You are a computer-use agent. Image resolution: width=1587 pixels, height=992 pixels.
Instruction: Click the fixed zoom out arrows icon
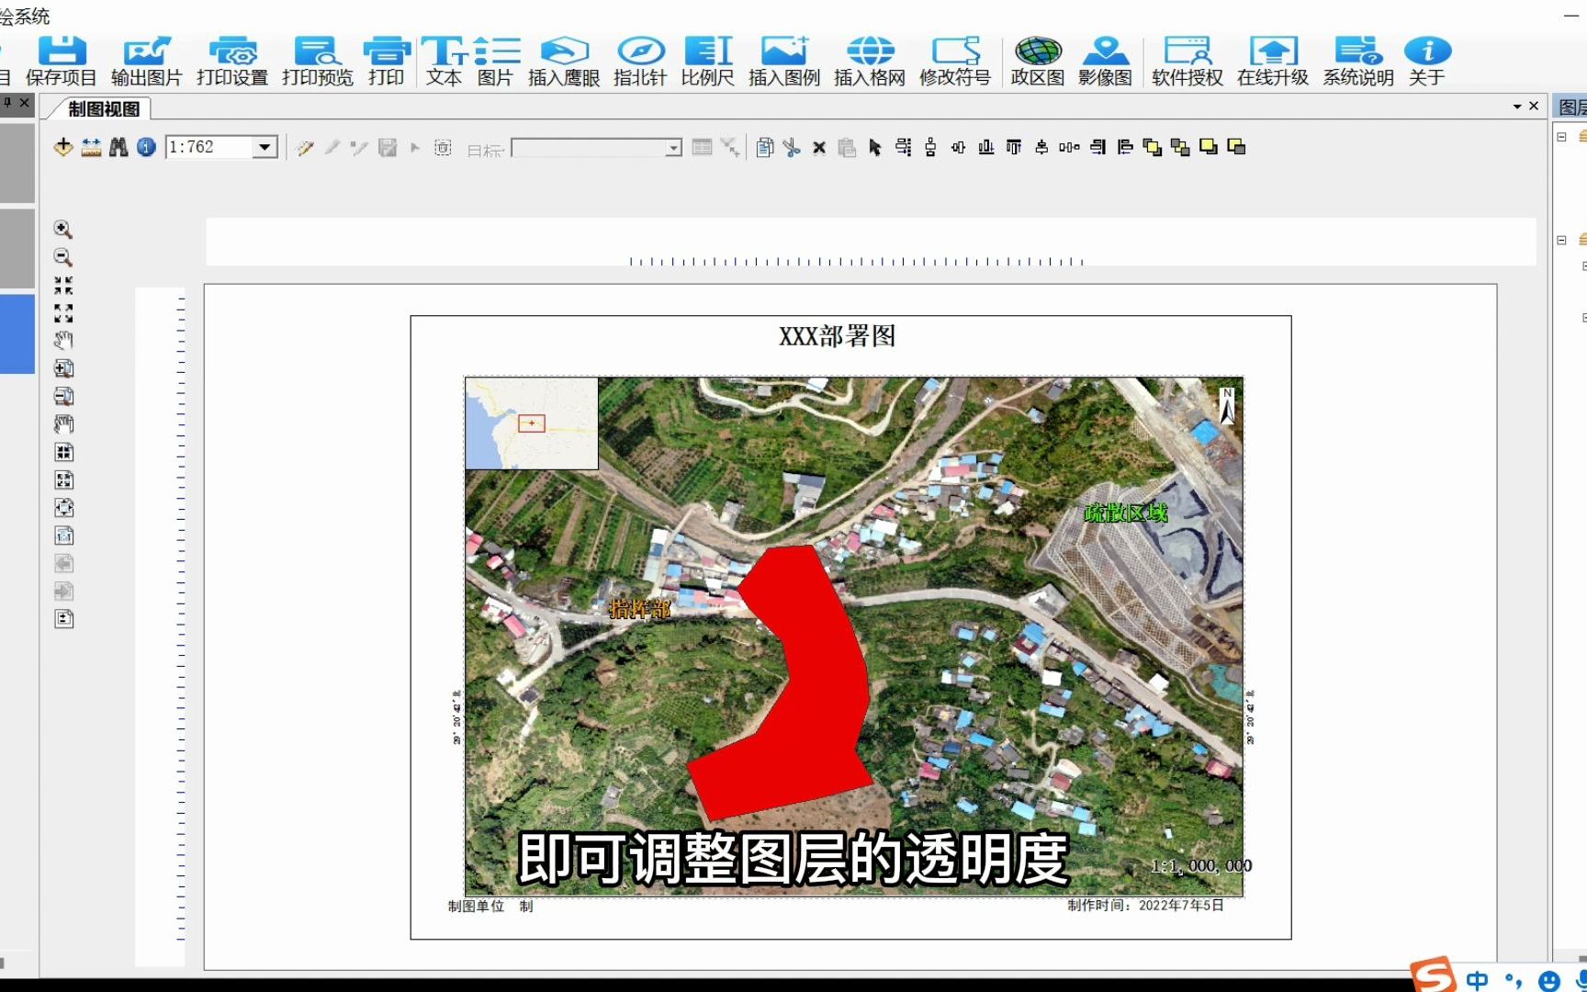point(63,313)
